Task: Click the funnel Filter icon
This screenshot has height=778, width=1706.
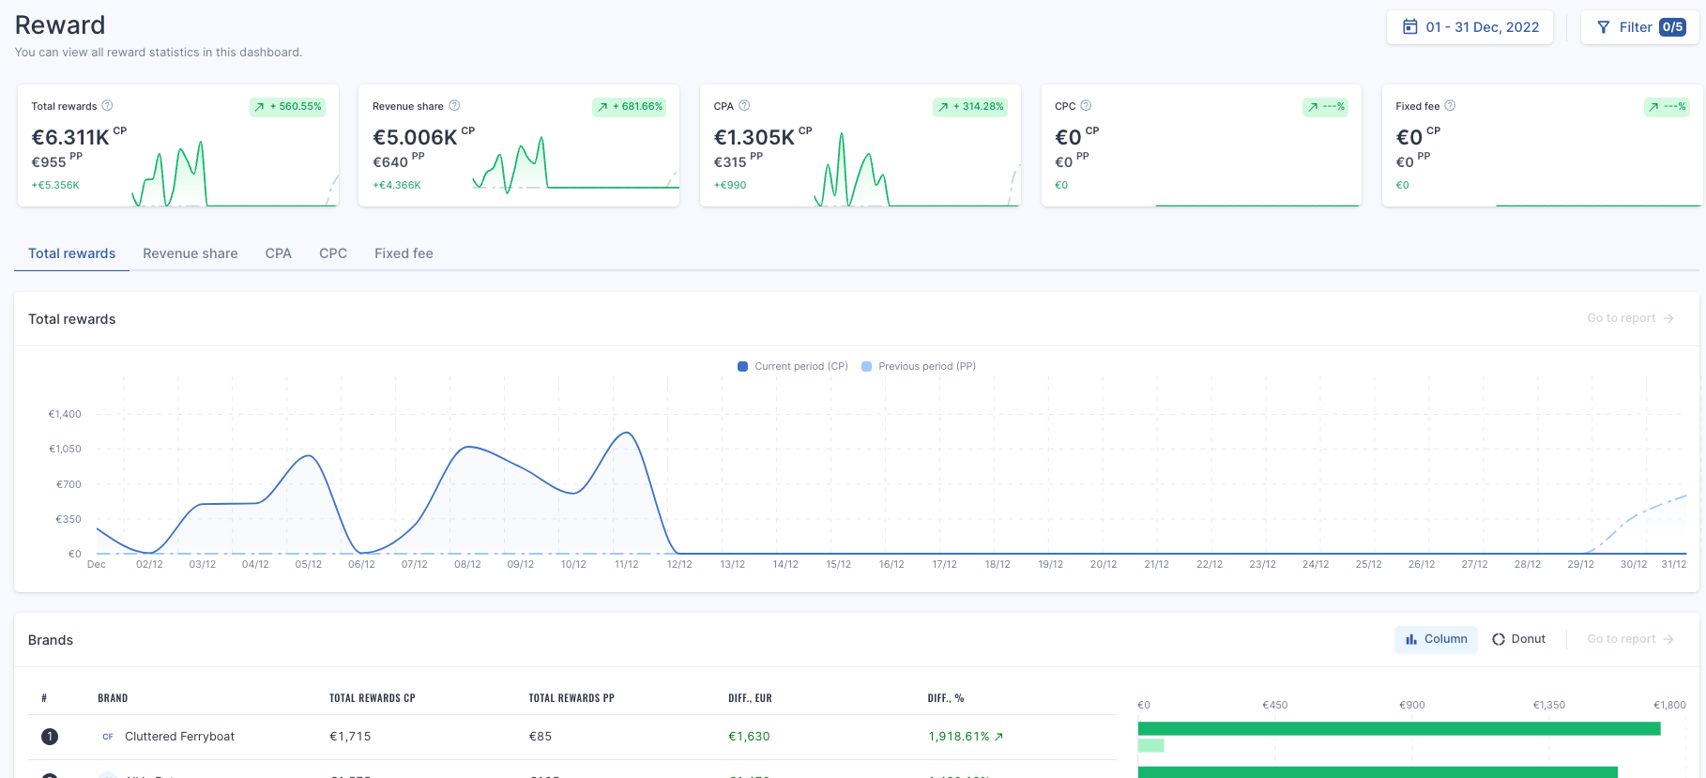Action: click(x=1604, y=27)
